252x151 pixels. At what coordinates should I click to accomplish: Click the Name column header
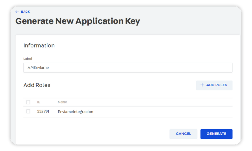(62, 102)
